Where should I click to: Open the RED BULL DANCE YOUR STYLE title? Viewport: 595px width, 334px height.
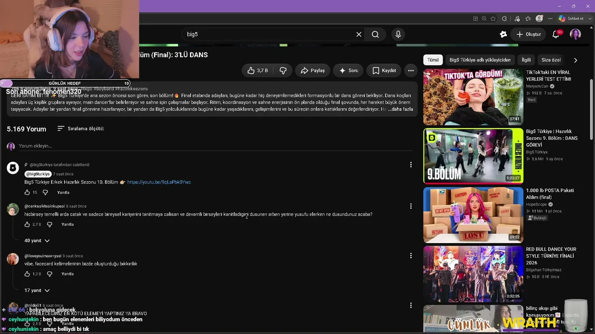551,256
